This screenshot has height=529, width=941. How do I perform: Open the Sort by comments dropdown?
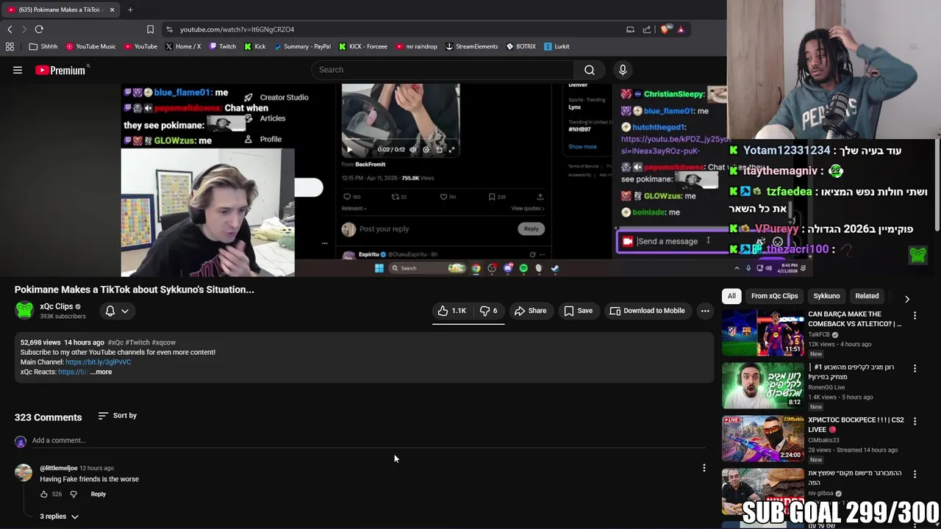(118, 416)
